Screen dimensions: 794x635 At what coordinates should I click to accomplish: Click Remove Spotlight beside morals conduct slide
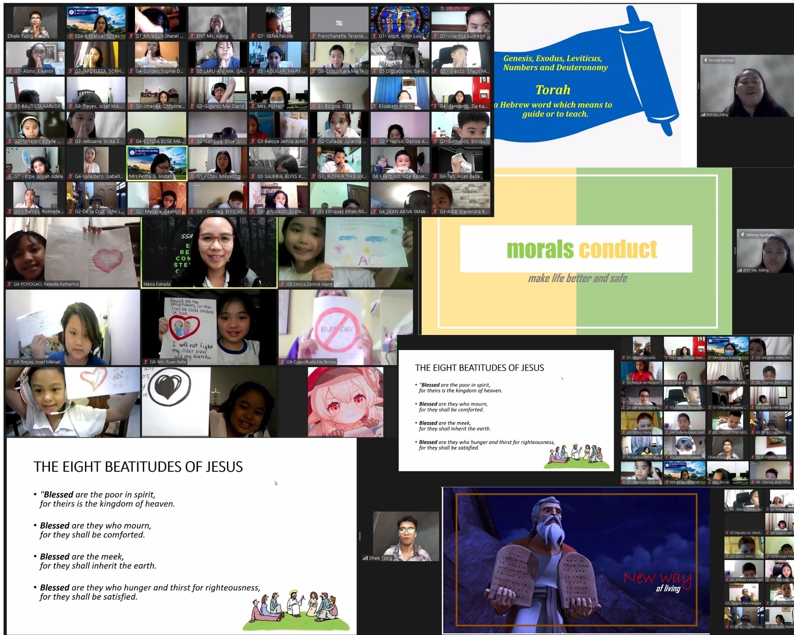click(757, 235)
